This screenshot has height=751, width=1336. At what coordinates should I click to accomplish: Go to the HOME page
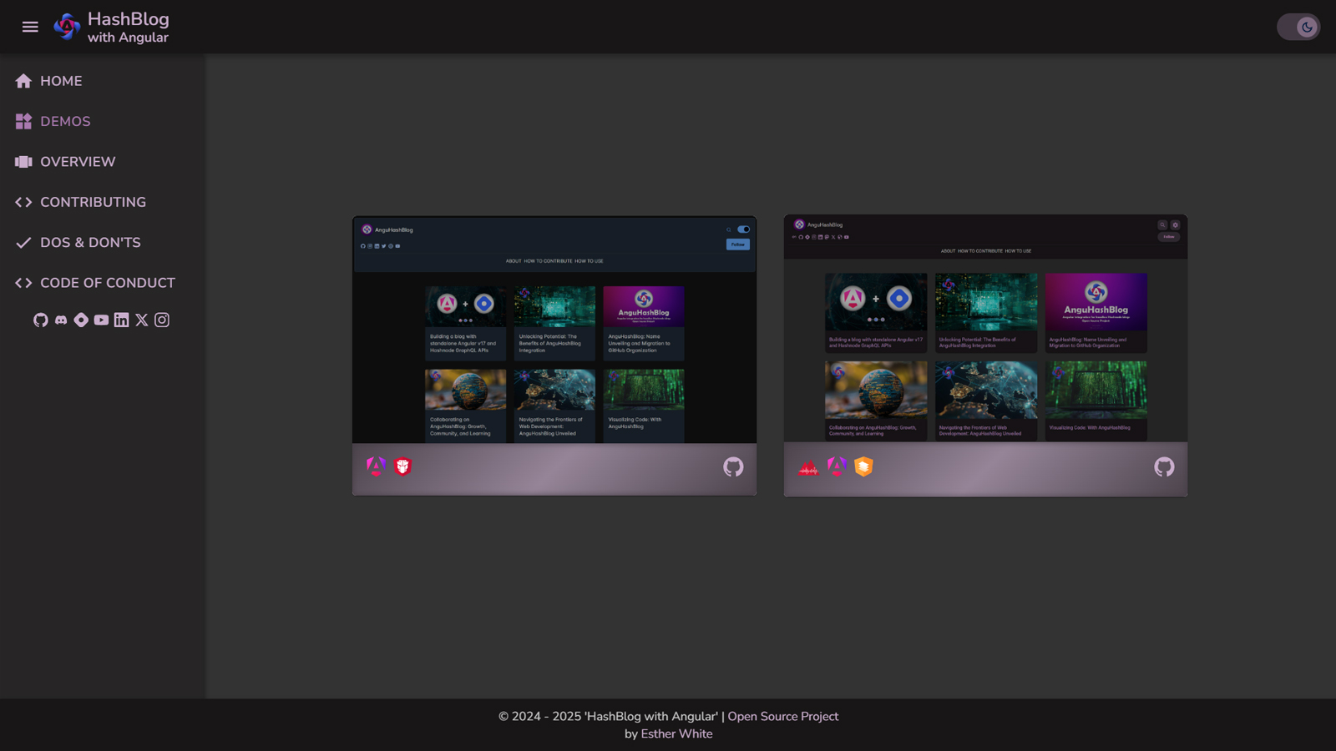pyautogui.click(x=61, y=81)
